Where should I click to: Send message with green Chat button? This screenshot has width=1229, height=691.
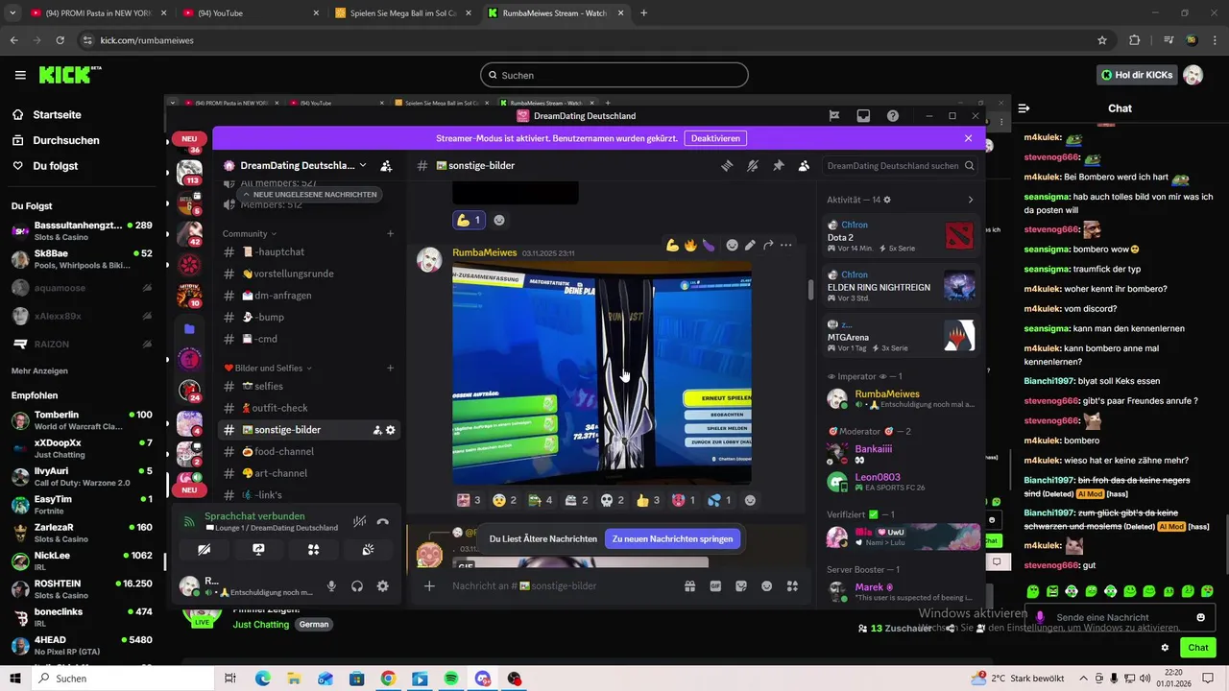[x=1197, y=648]
